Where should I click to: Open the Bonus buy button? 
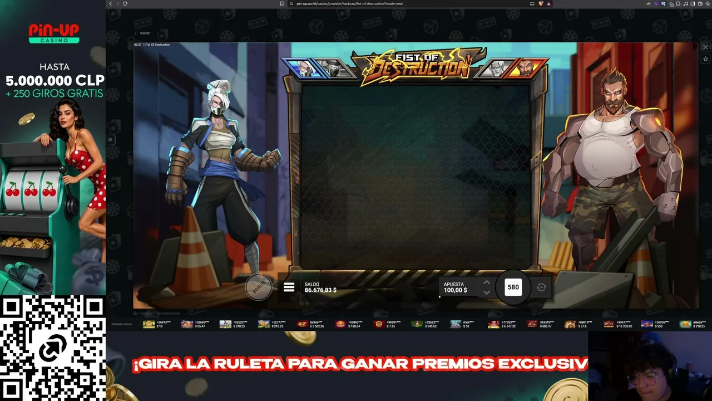coord(259,287)
